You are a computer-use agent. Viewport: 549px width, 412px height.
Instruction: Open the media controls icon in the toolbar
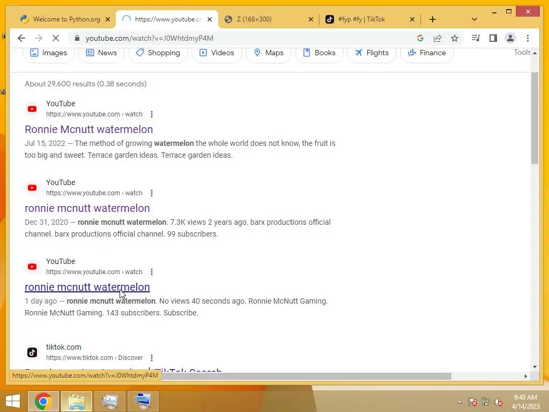[476, 38]
